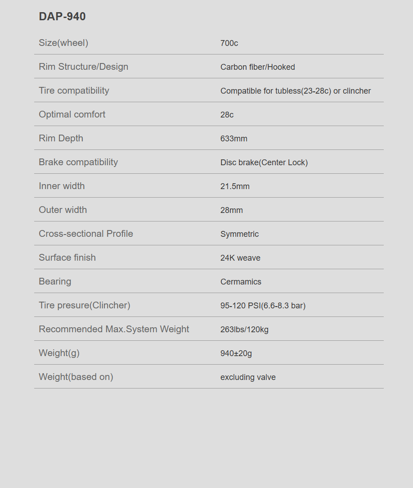Click the 700c value
This screenshot has width=413, height=488.
point(229,43)
